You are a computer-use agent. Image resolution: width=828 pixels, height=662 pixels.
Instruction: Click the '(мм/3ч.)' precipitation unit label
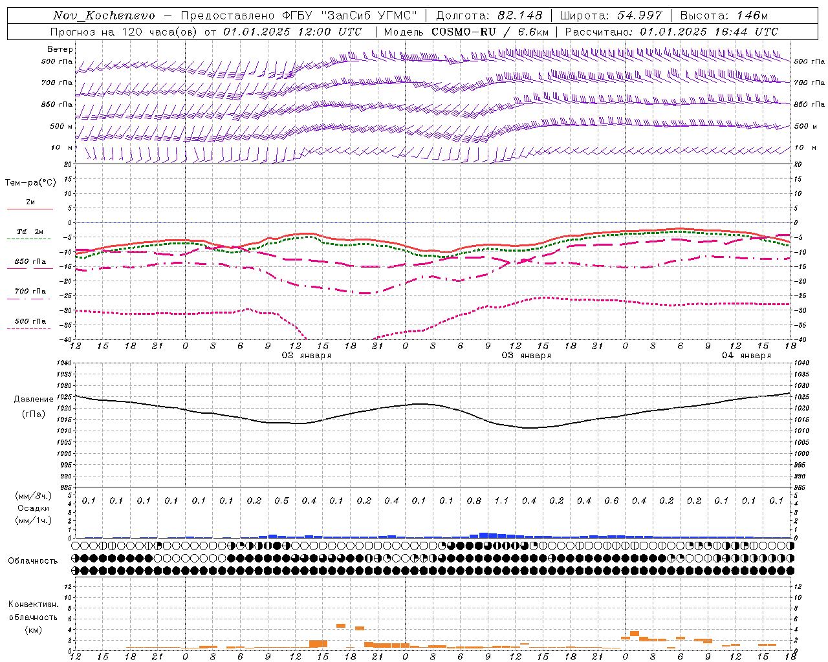point(34,496)
